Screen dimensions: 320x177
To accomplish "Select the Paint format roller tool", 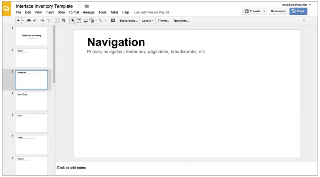I will (48, 20).
